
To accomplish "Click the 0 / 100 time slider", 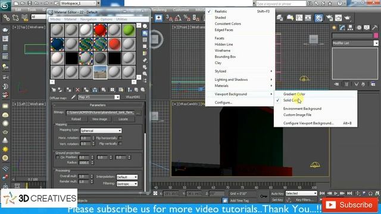I will (33, 180).
